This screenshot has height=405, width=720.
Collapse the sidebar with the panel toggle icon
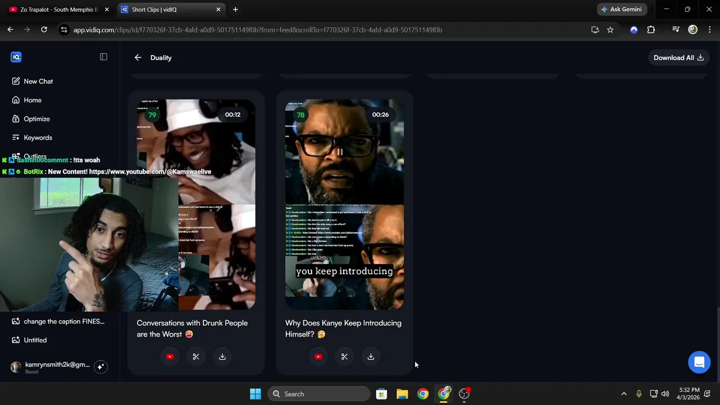pyautogui.click(x=103, y=57)
